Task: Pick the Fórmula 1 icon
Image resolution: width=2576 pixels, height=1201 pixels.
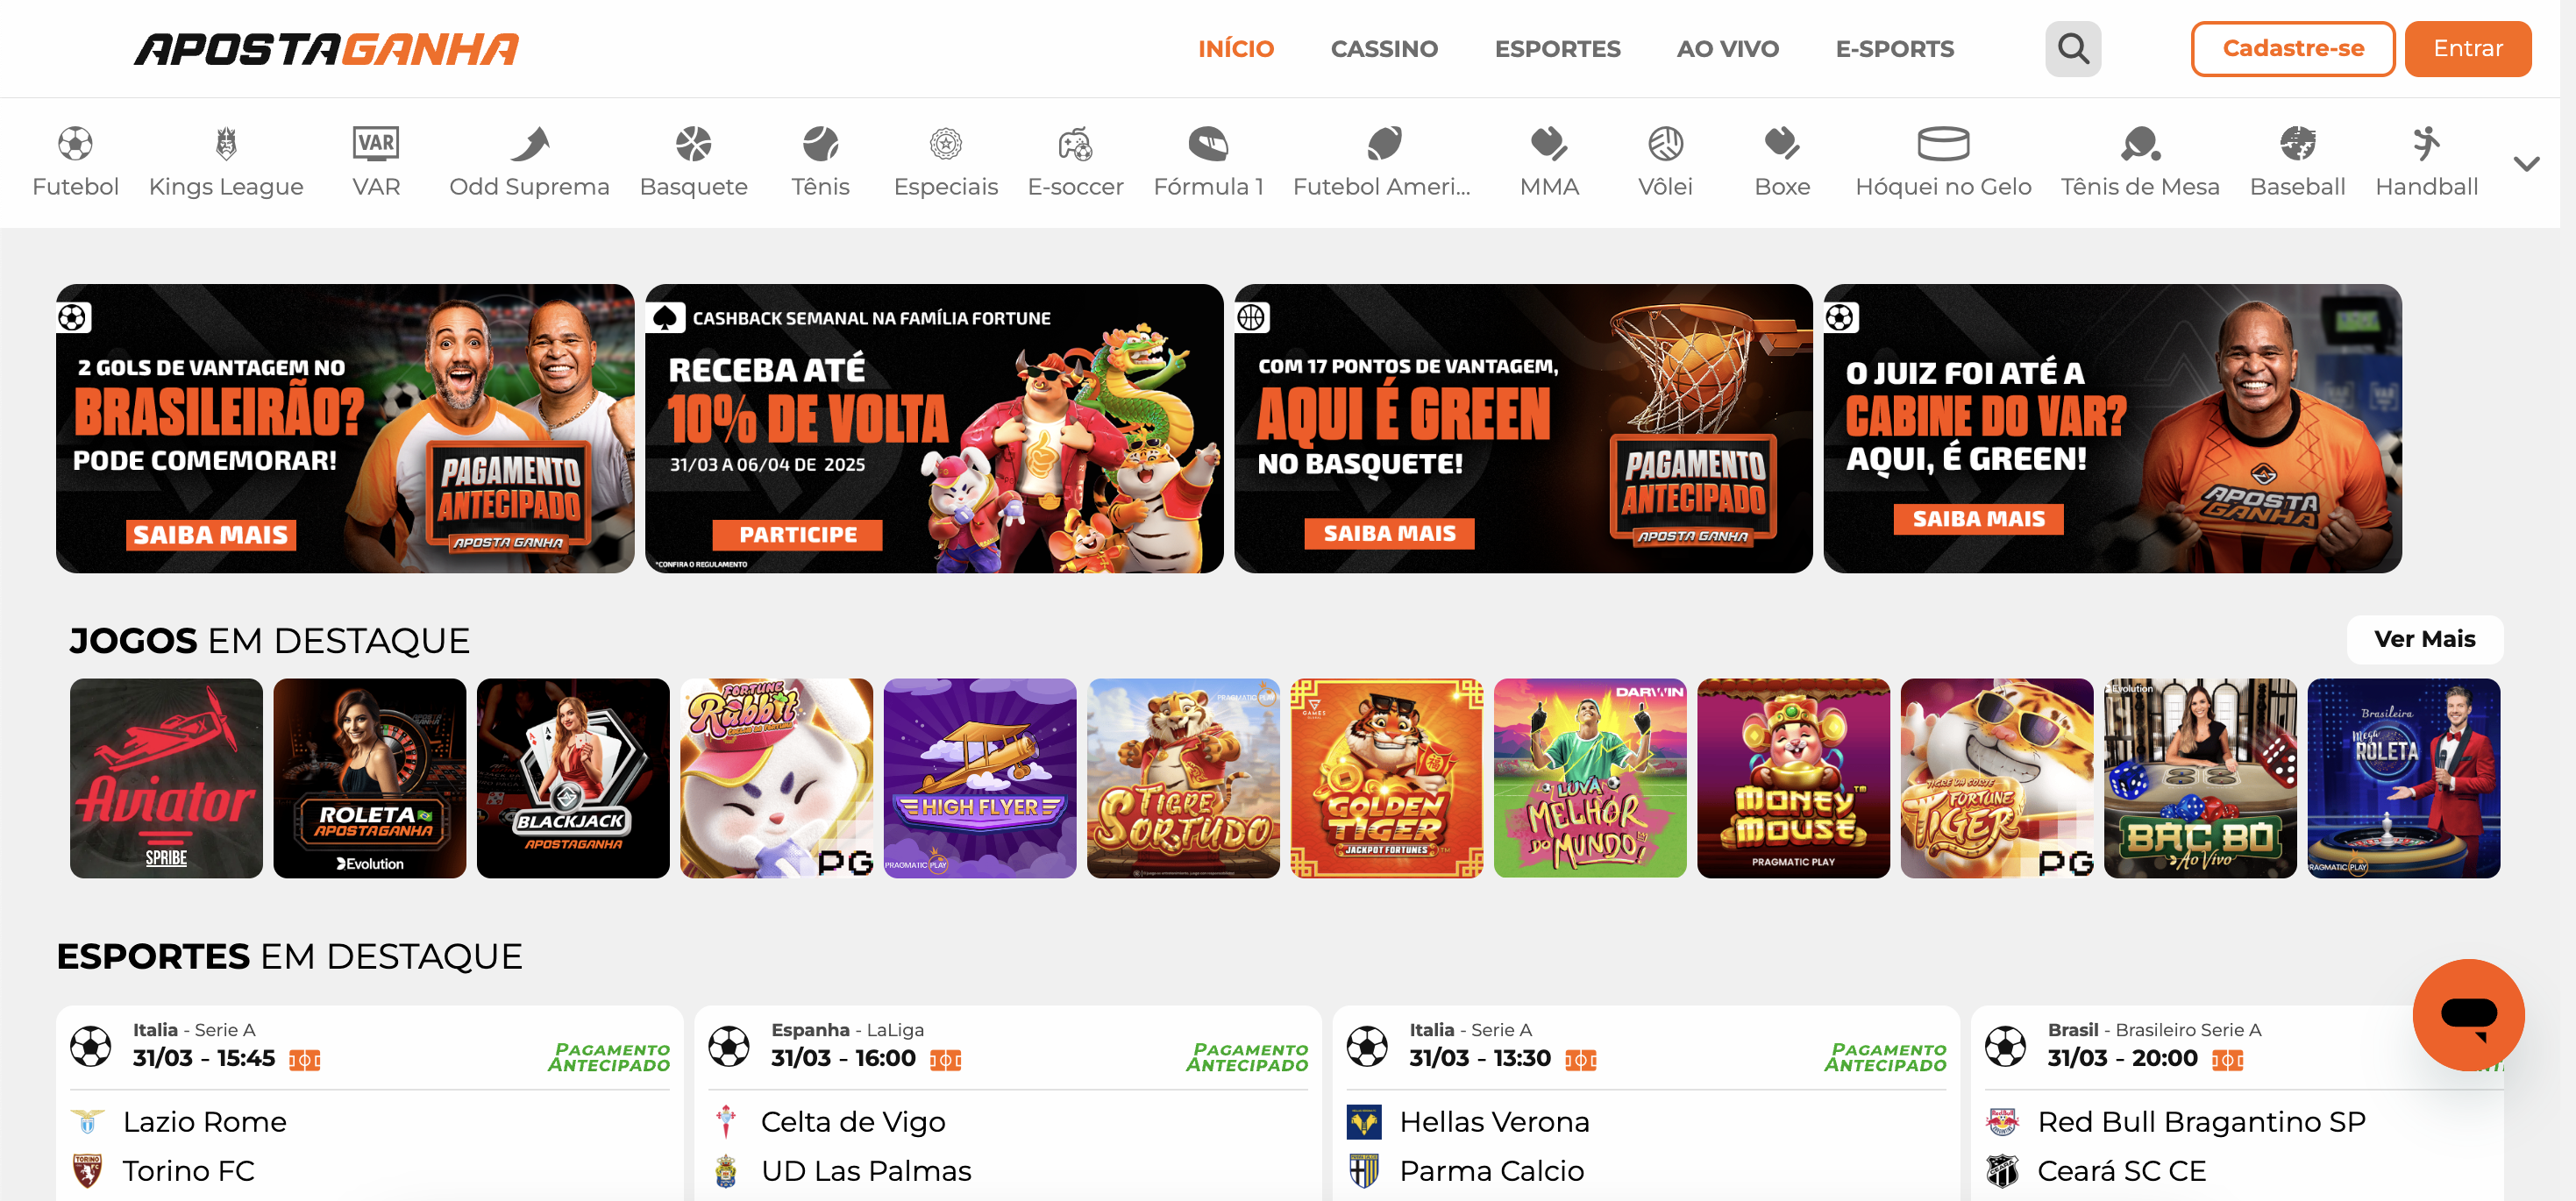Action: 1208,144
